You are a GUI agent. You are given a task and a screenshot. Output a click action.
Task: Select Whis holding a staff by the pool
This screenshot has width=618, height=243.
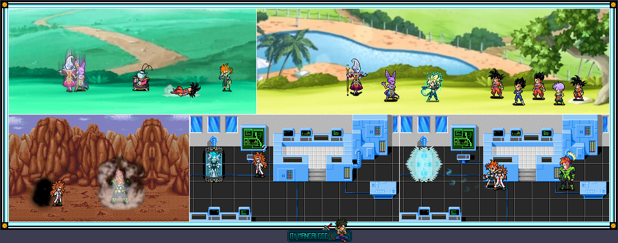[355, 77]
